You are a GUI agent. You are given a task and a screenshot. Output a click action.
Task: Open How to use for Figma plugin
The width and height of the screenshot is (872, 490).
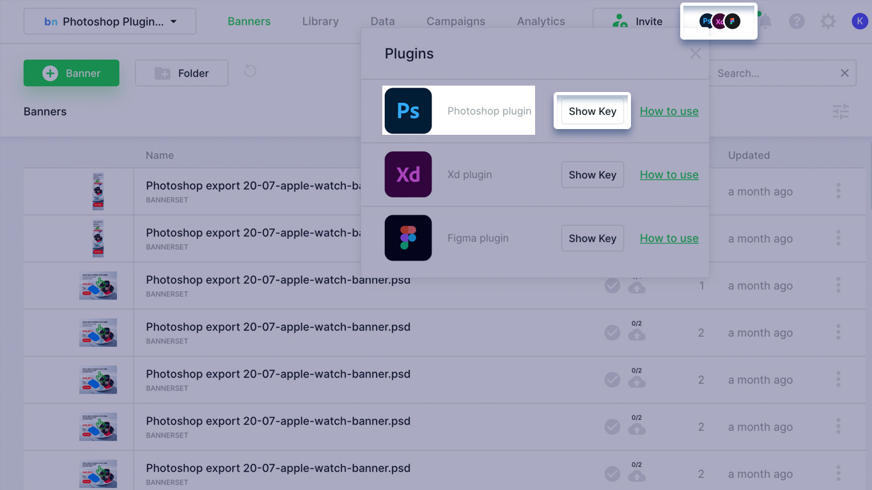point(669,238)
